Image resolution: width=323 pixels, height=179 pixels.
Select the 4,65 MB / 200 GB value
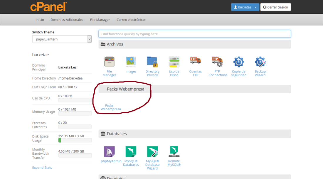(71, 151)
